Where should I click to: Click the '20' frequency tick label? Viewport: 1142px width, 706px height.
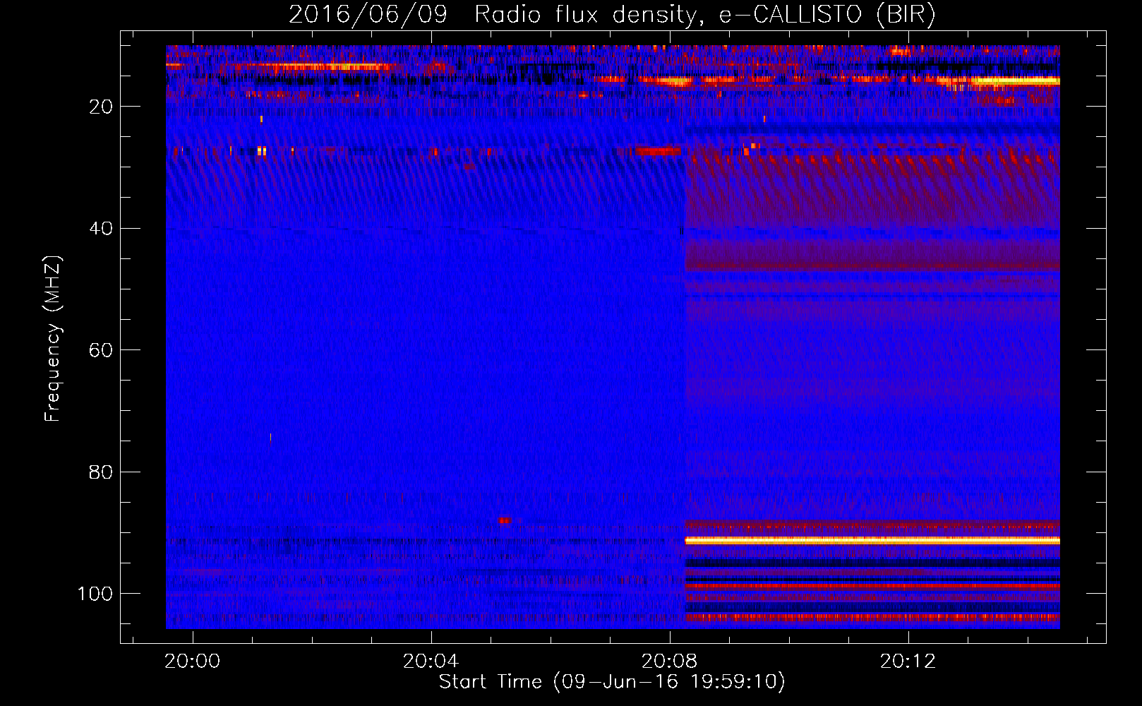[x=101, y=107]
